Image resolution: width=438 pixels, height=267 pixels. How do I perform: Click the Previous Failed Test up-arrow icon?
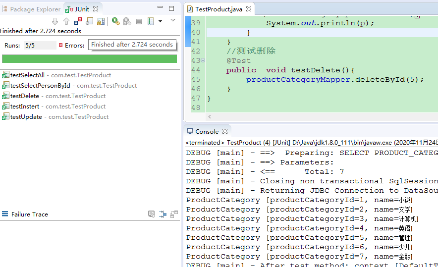(66, 21)
